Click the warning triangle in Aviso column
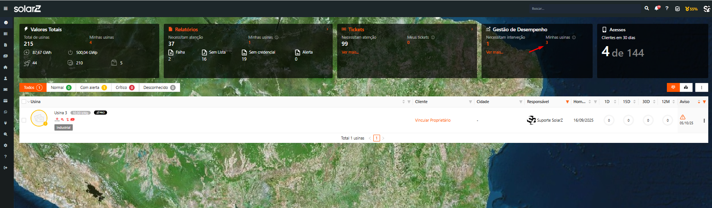This screenshot has height=208, width=712. [683, 117]
